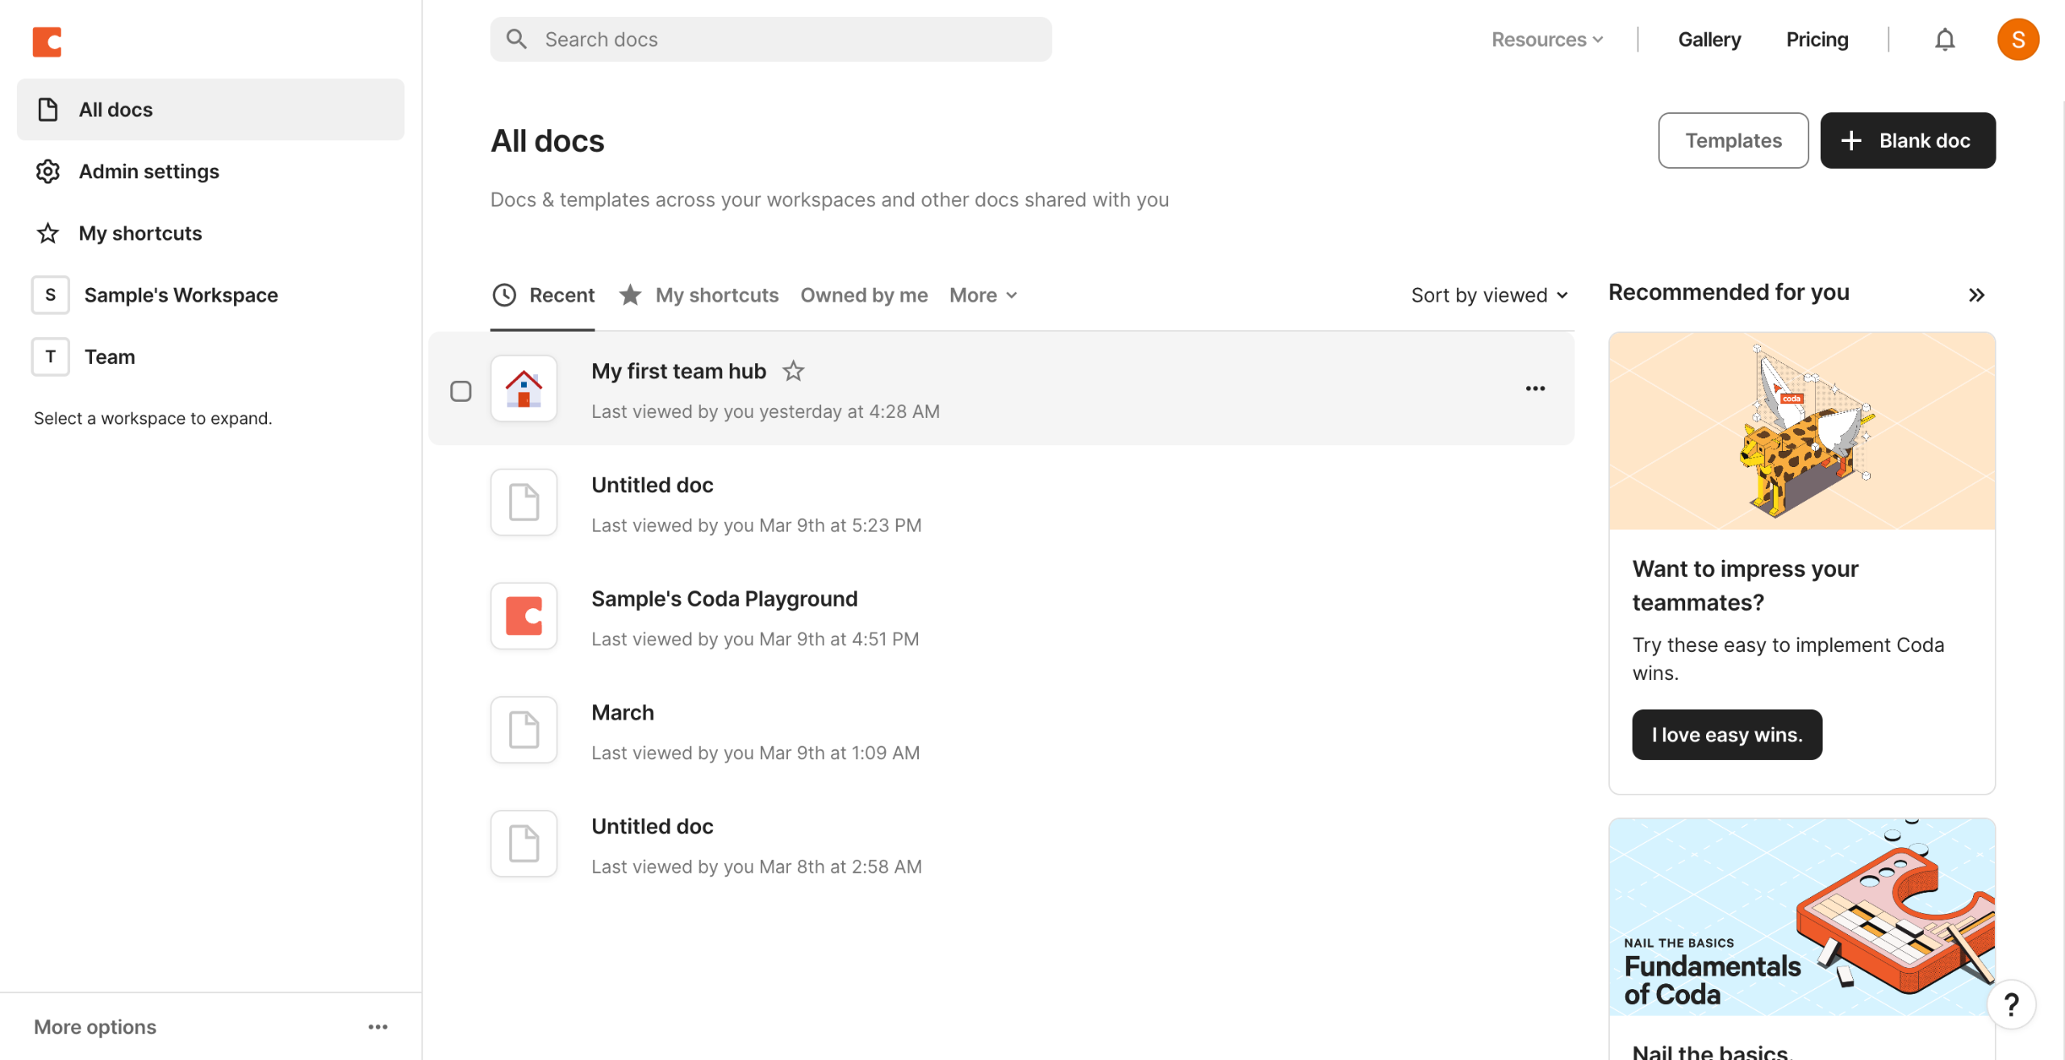2065x1060 pixels.
Task: Open three-dot menu for My first team hub
Action: tap(1535, 389)
